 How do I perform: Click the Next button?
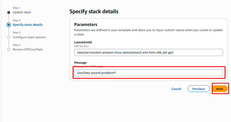pyautogui.click(x=219, y=89)
